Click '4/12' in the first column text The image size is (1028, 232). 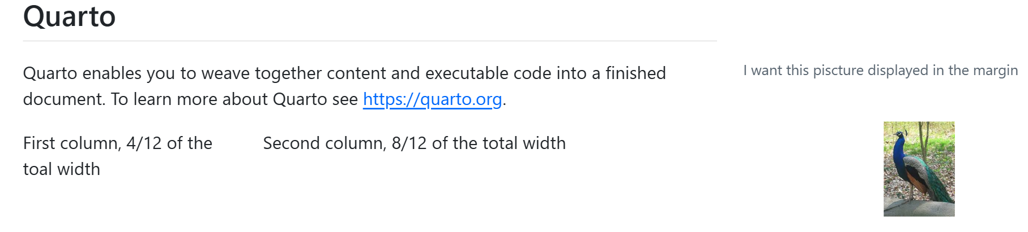[144, 143]
